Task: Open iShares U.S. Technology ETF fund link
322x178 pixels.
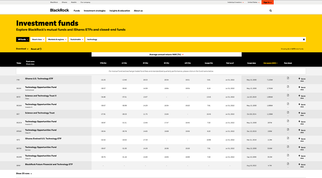Action: coord(39,78)
